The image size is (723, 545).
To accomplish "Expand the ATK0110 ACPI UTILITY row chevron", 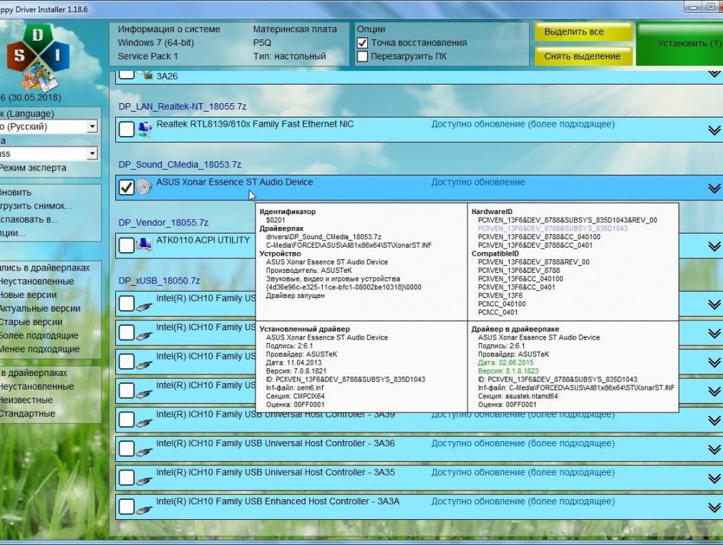I will 714,246.
